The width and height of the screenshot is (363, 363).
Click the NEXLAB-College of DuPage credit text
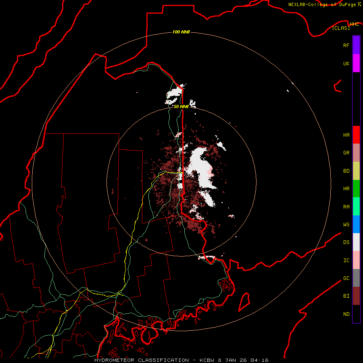click(x=322, y=4)
